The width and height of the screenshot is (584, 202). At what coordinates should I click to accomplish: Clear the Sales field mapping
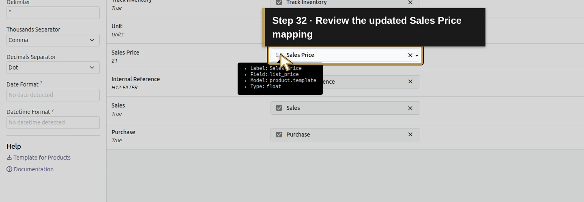[410, 108]
